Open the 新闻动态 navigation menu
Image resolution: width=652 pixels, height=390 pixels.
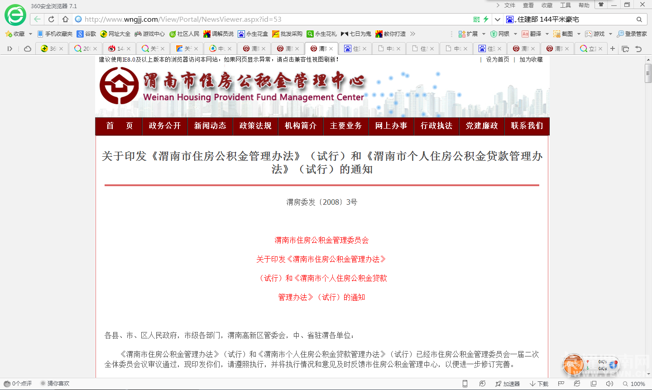210,126
